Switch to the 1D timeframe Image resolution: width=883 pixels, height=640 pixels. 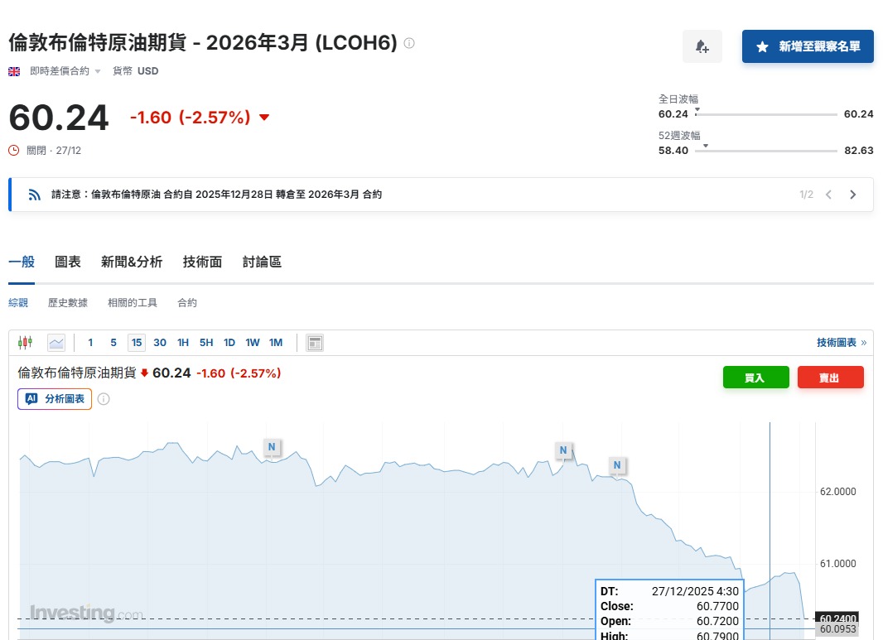coord(229,342)
